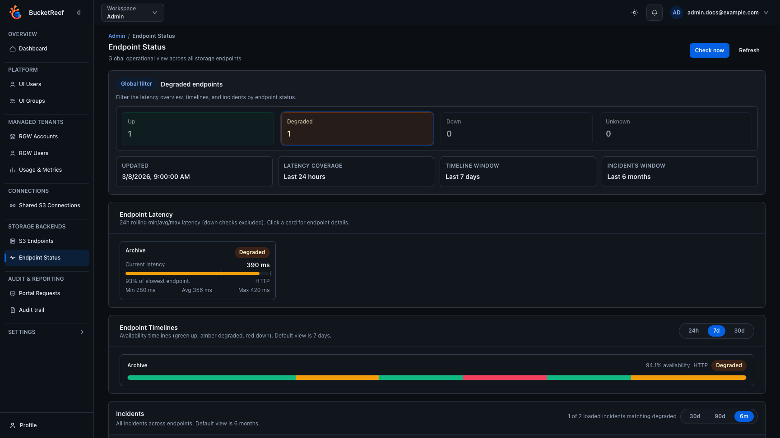Collapse the sidebar with the arrow icon
The height and width of the screenshot is (438, 780).
(79, 13)
